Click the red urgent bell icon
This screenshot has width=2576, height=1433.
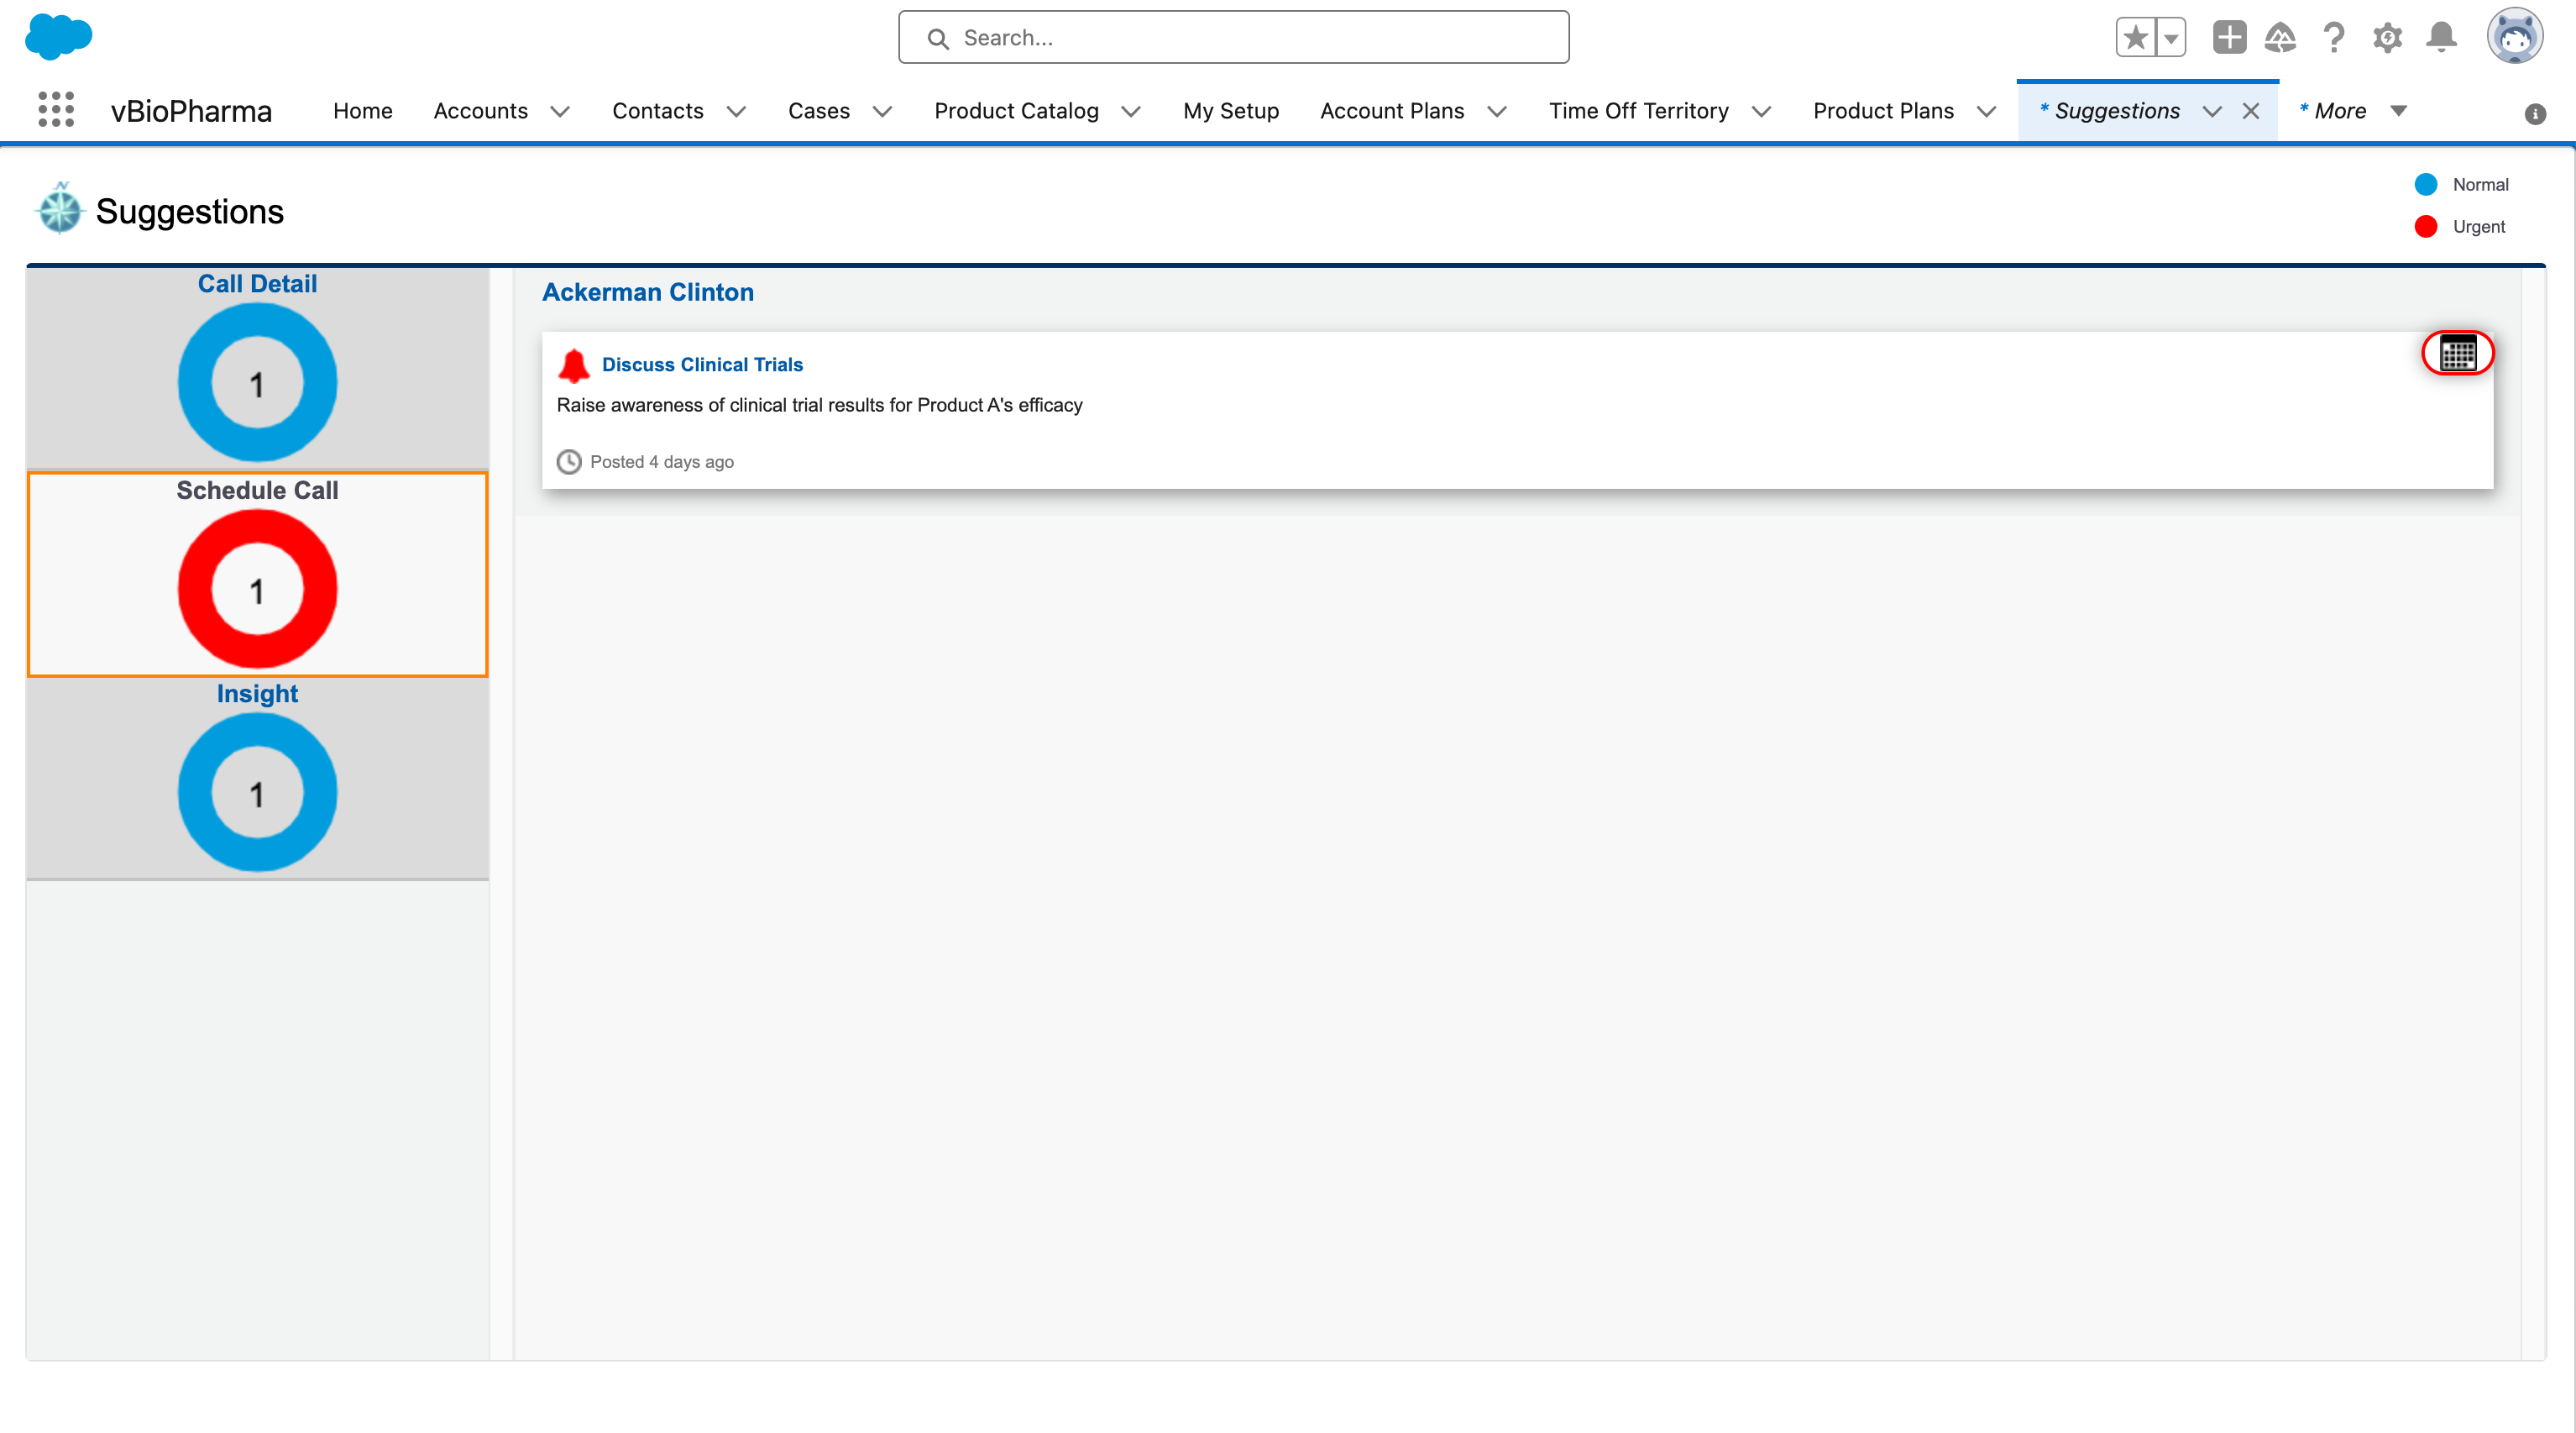point(574,365)
